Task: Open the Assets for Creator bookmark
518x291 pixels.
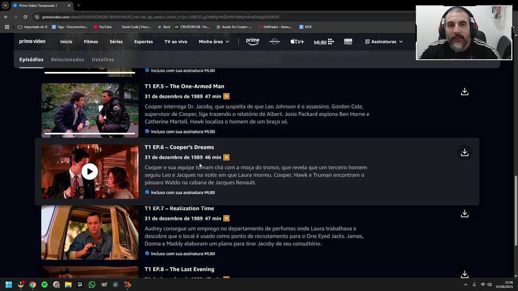Action: tap(234, 27)
